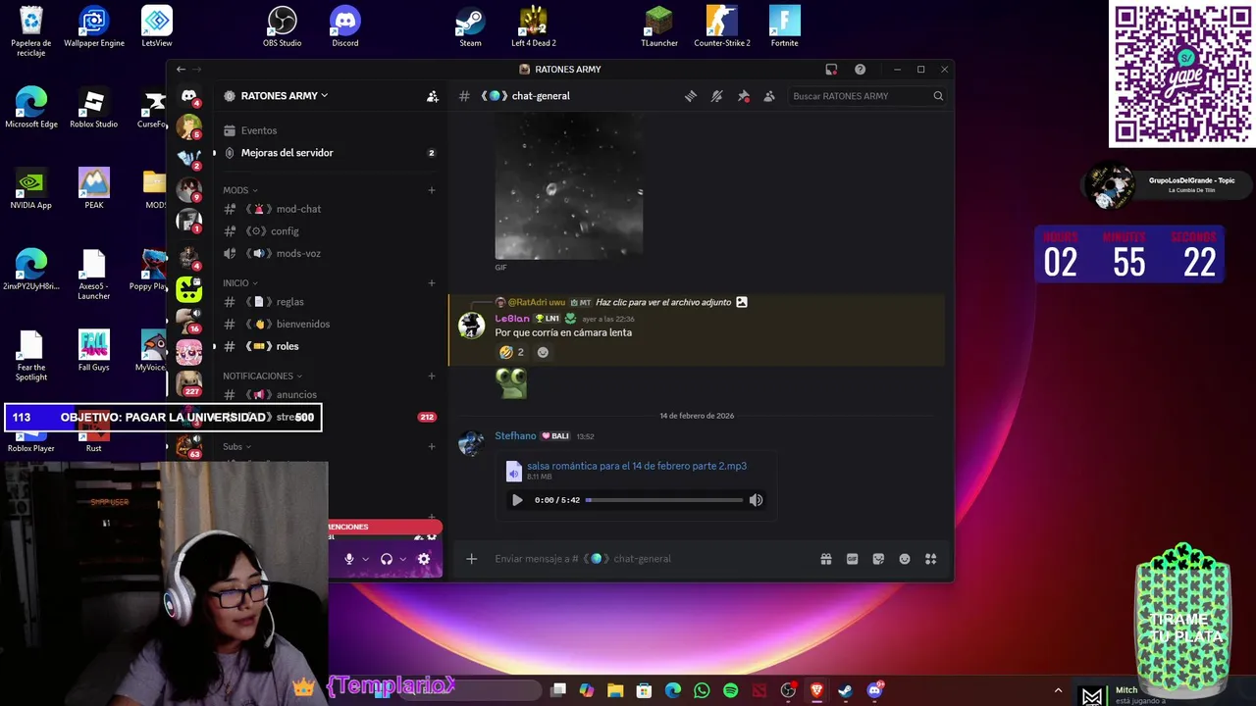Open LeBlan's username profile
The width and height of the screenshot is (1256, 706).
click(x=512, y=319)
